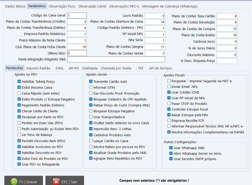
Task: Open the Fidelidade sub-tab
Action: coord(90,68)
